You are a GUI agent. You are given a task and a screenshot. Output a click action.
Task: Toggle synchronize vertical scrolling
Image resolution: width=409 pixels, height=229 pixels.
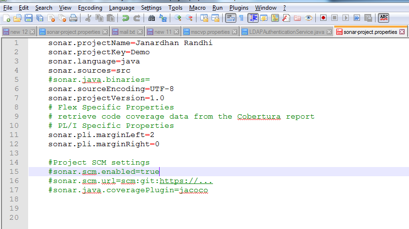point(204,18)
